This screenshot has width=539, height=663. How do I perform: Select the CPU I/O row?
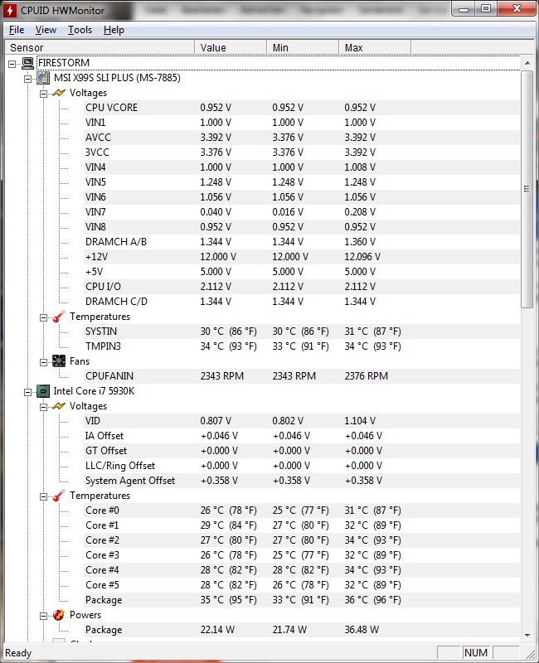coord(302,286)
